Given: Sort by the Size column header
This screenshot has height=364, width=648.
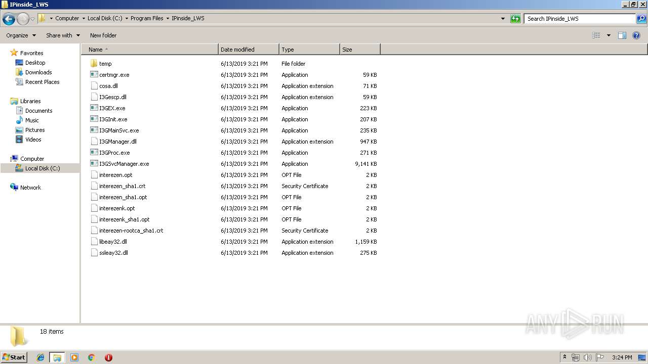Looking at the screenshot, I should pos(360,50).
